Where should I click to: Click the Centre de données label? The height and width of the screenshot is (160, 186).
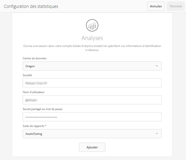(x=34, y=58)
